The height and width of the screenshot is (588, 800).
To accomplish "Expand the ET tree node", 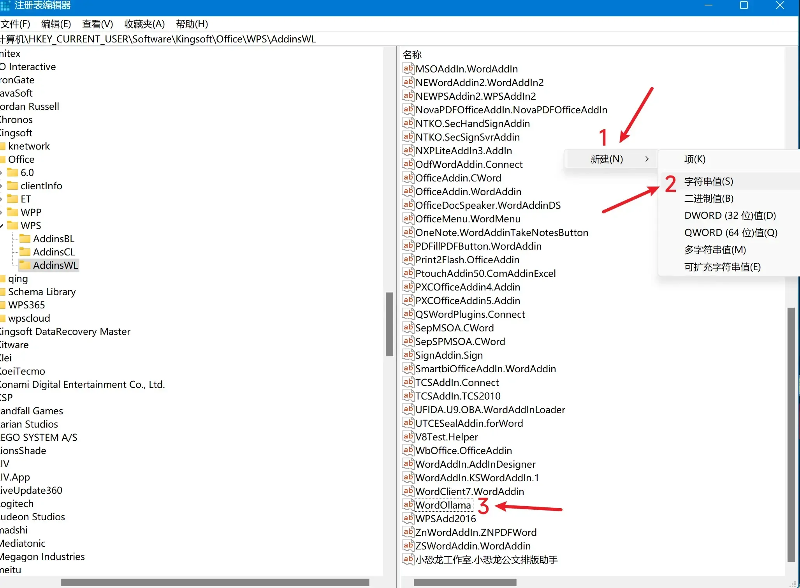I will coord(1,199).
